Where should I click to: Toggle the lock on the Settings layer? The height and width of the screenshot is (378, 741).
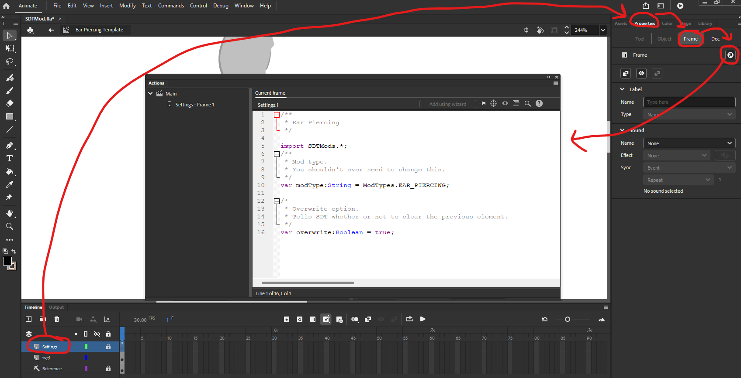(108, 347)
